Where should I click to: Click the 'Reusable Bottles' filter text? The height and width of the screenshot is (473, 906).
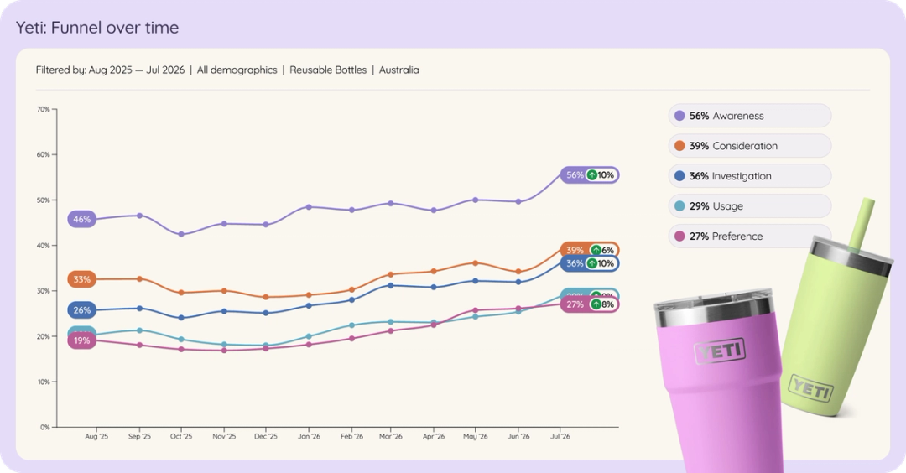point(328,70)
